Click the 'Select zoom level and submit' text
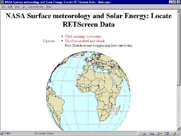Screen dimensions: 181x136 click(85, 41)
